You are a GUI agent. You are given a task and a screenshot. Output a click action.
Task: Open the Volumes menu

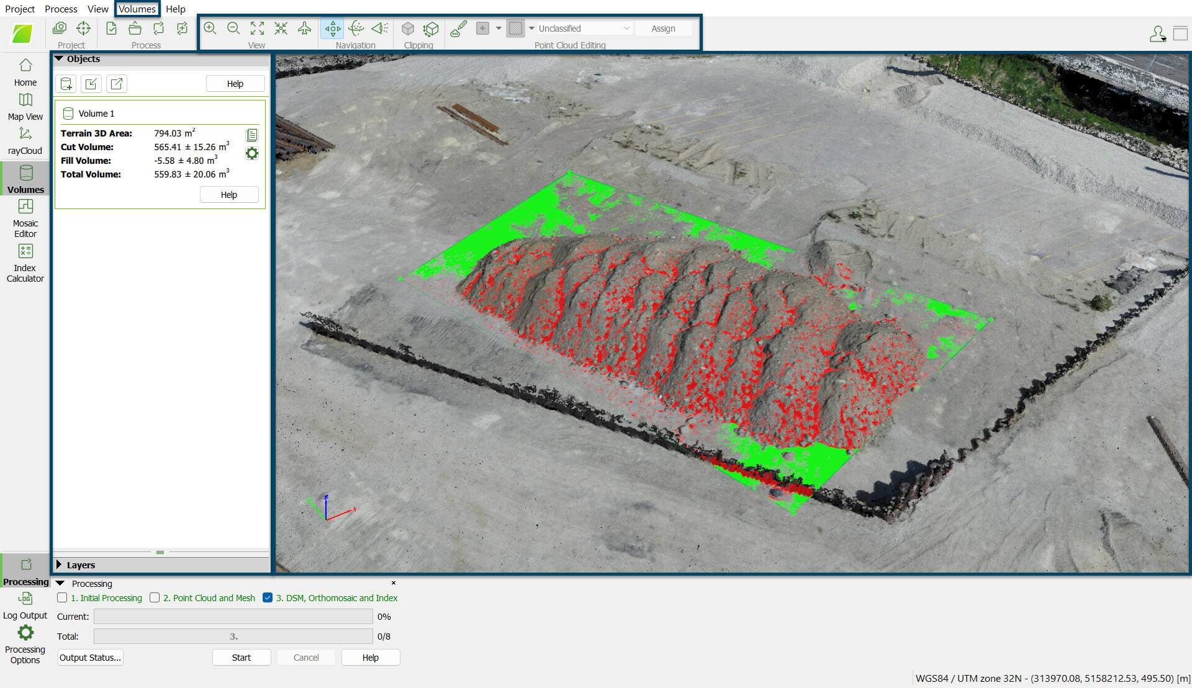(137, 9)
